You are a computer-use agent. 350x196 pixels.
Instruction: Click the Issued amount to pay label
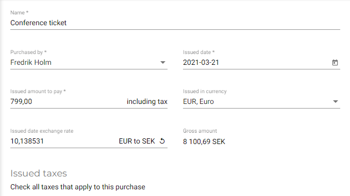tap(38, 92)
